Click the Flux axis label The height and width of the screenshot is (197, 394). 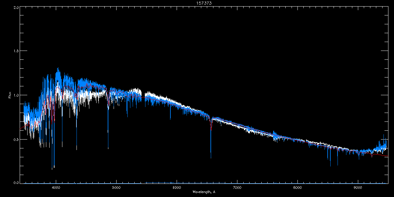[10, 95]
